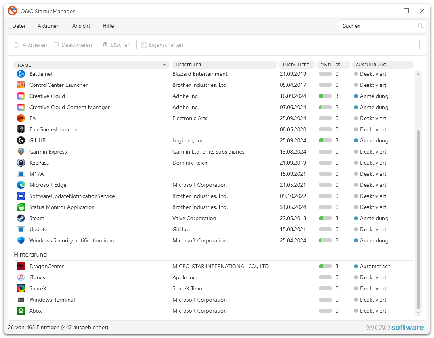Click the KeePass lock icon

click(21, 163)
